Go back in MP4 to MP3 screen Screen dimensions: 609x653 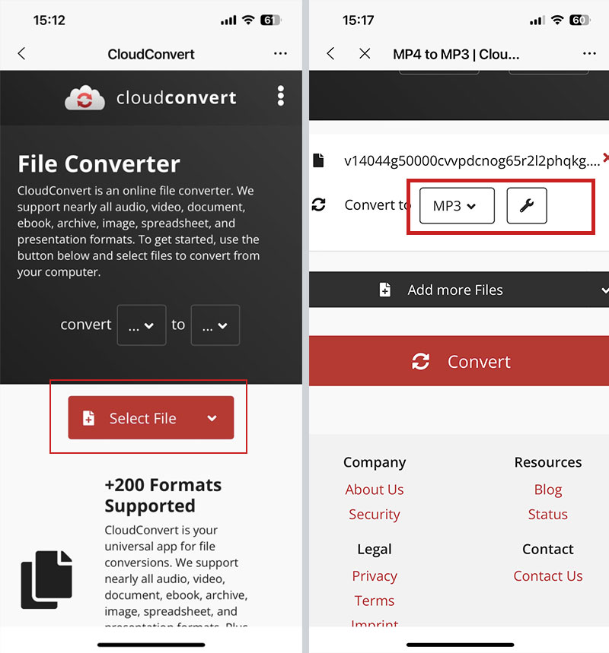coord(331,54)
